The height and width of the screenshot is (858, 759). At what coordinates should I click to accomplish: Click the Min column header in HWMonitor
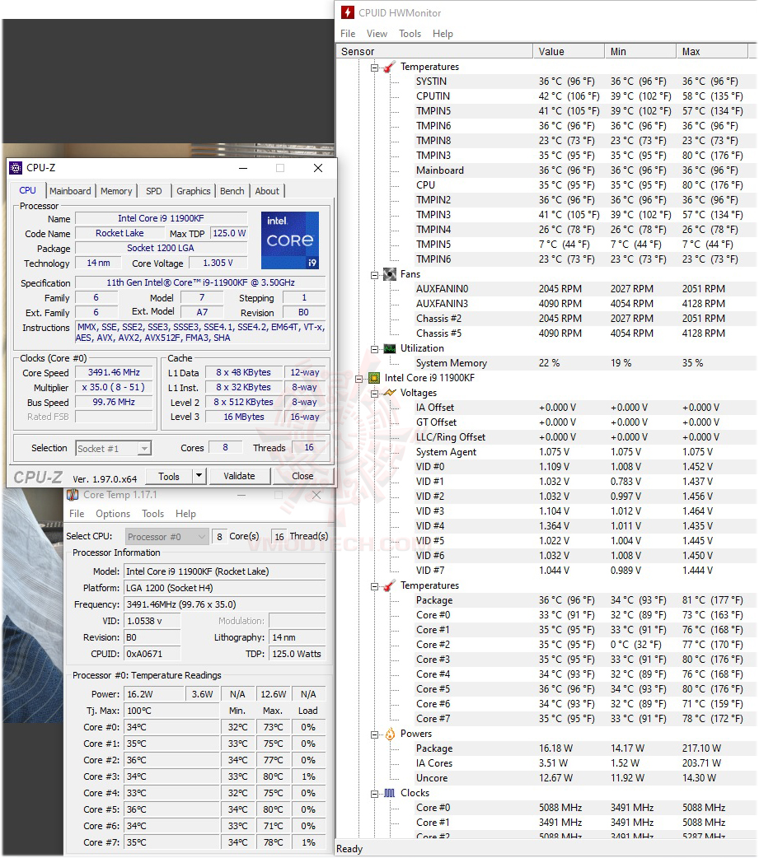click(x=640, y=51)
